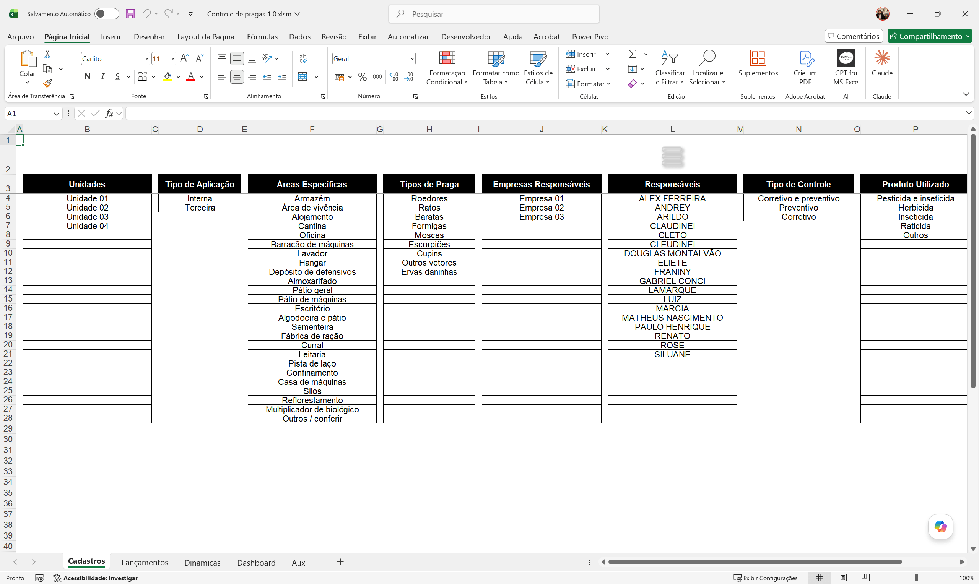Open the Geral number format dropdown

[412, 58]
